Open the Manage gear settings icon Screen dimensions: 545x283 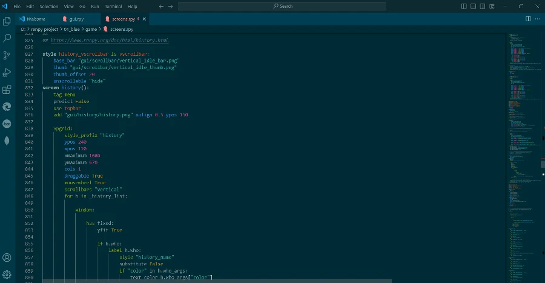pos(7,274)
